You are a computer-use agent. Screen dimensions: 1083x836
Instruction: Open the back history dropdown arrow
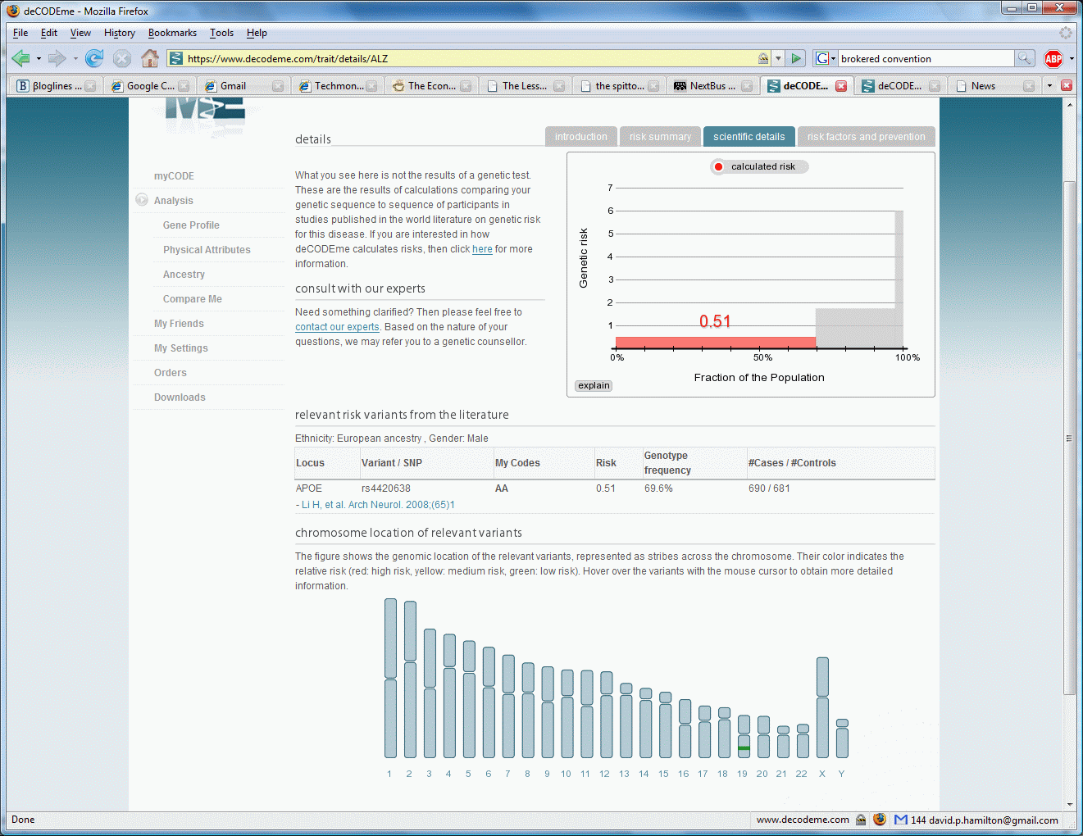coord(39,59)
